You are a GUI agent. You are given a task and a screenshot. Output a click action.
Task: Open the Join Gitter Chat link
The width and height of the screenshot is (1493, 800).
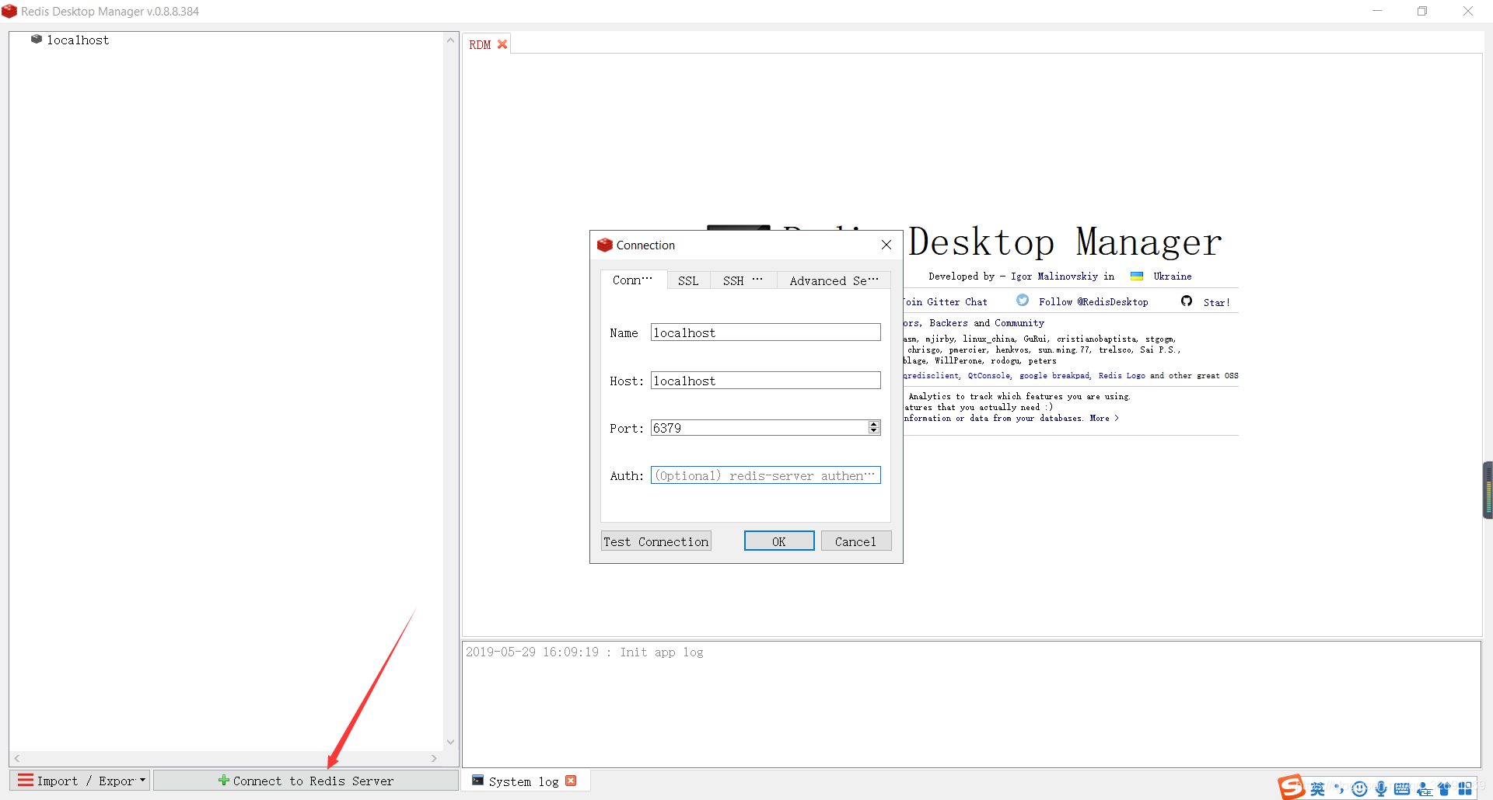pos(945,301)
